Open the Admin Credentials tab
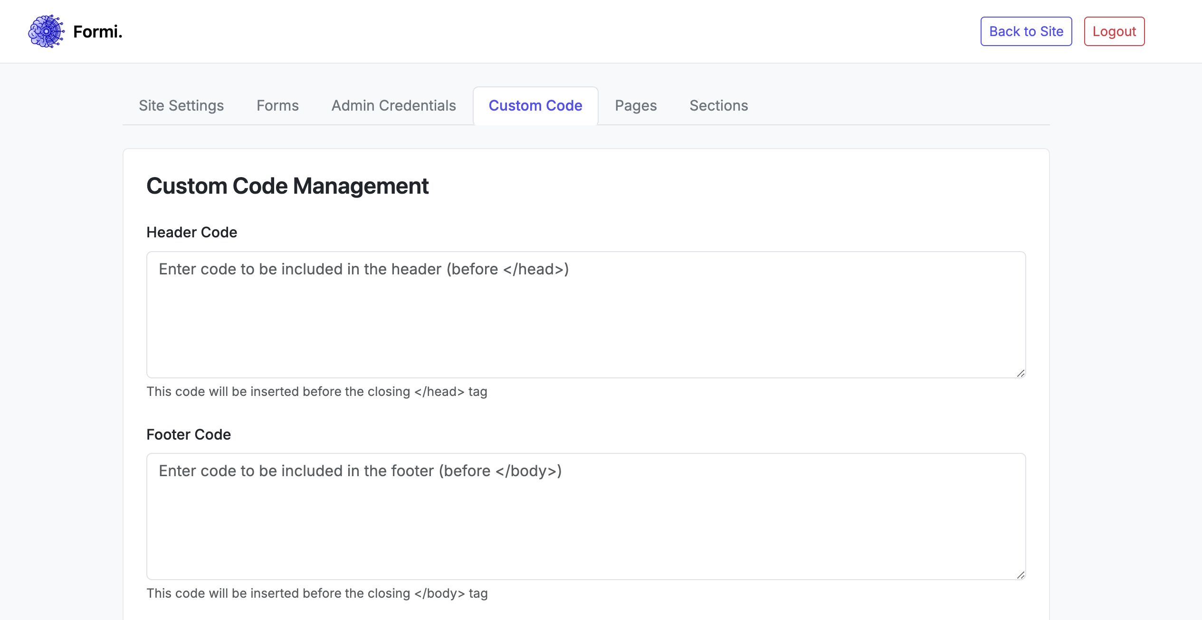The image size is (1202, 620). coord(393,105)
